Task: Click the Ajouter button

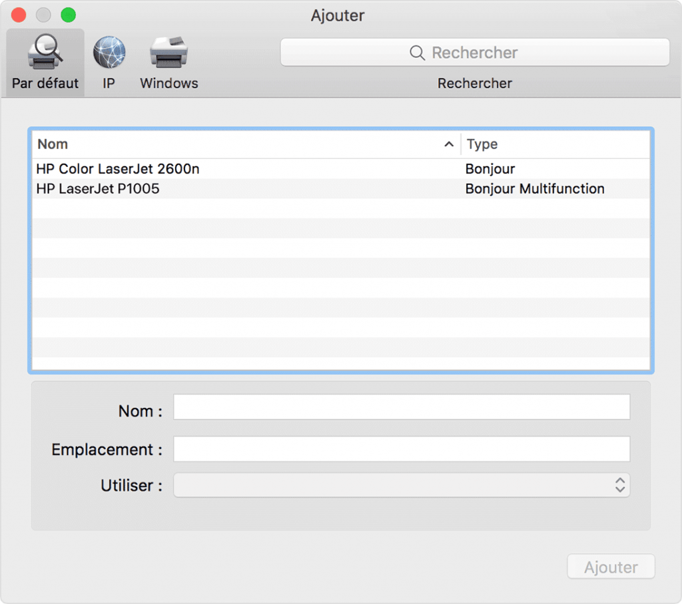Action: coord(611,566)
